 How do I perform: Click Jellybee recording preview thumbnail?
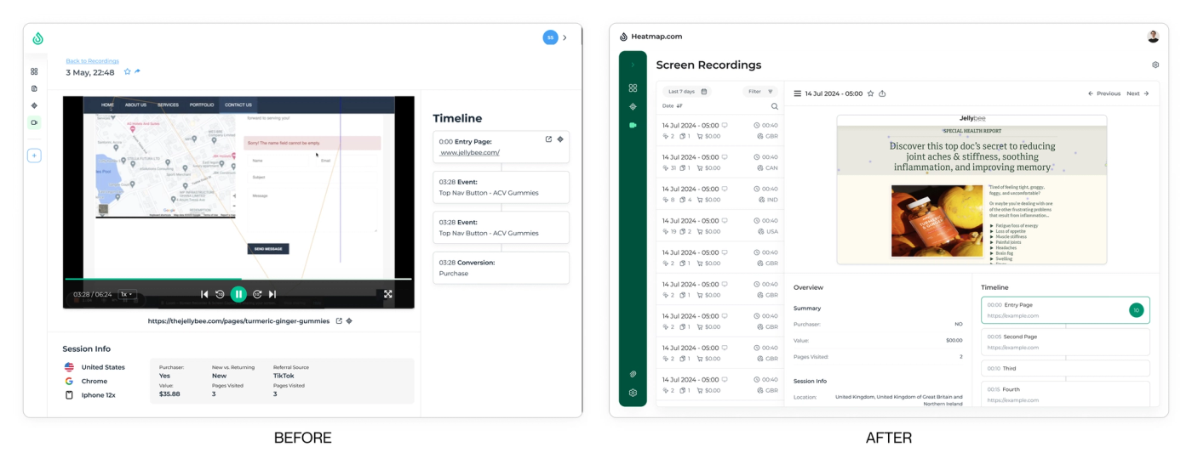tap(971, 190)
